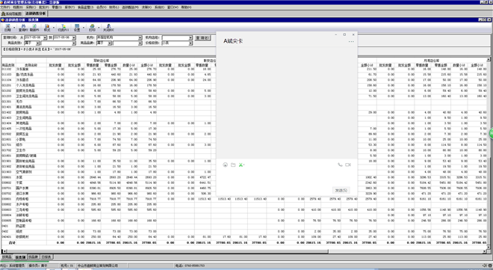Expand the 机构 (organization) dropdown
The height and width of the screenshot is (270, 493).
pyautogui.click(x=140, y=37)
